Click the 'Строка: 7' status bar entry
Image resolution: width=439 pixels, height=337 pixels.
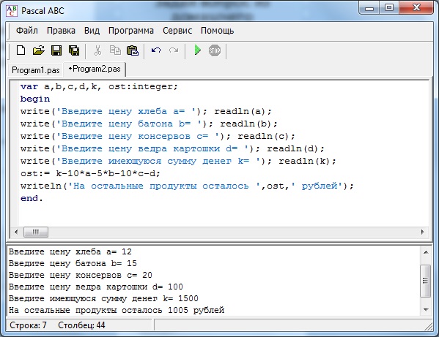[28, 325]
